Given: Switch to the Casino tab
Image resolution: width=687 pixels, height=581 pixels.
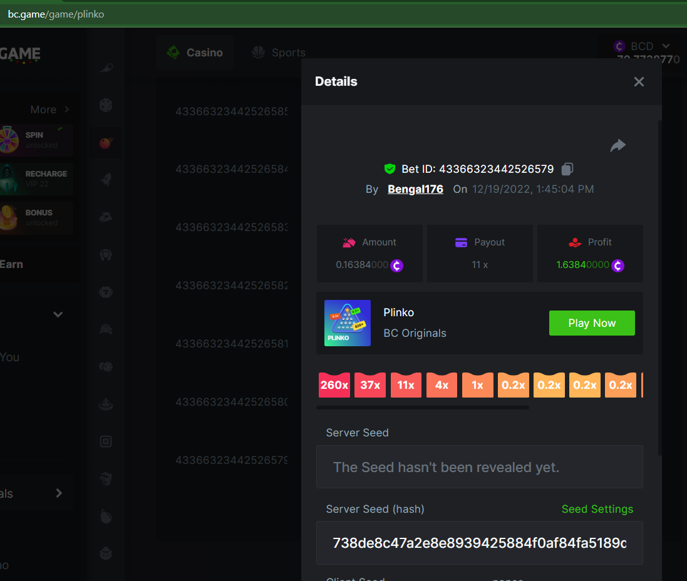Looking at the screenshot, I should point(195,53).
